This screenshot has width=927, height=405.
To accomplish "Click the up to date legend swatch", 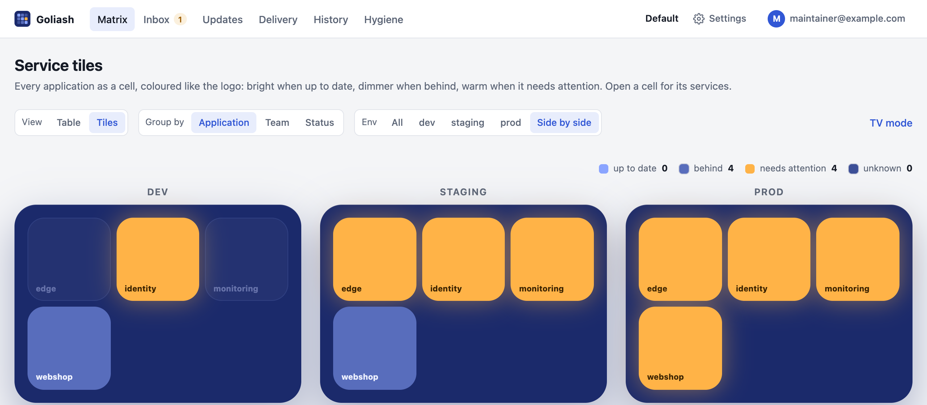I will tap(604, 169).
